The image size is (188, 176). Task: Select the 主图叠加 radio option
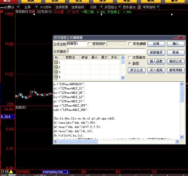tap(129, 57)
